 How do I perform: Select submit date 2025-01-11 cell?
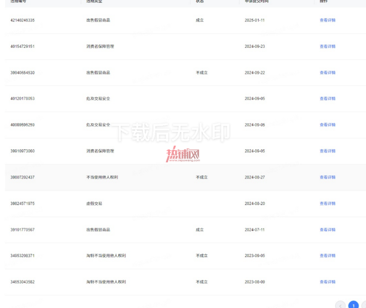pos(255,20)
